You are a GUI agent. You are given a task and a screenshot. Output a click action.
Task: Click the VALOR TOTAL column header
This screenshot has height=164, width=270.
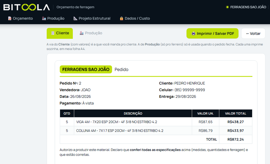tap(235, 113)
